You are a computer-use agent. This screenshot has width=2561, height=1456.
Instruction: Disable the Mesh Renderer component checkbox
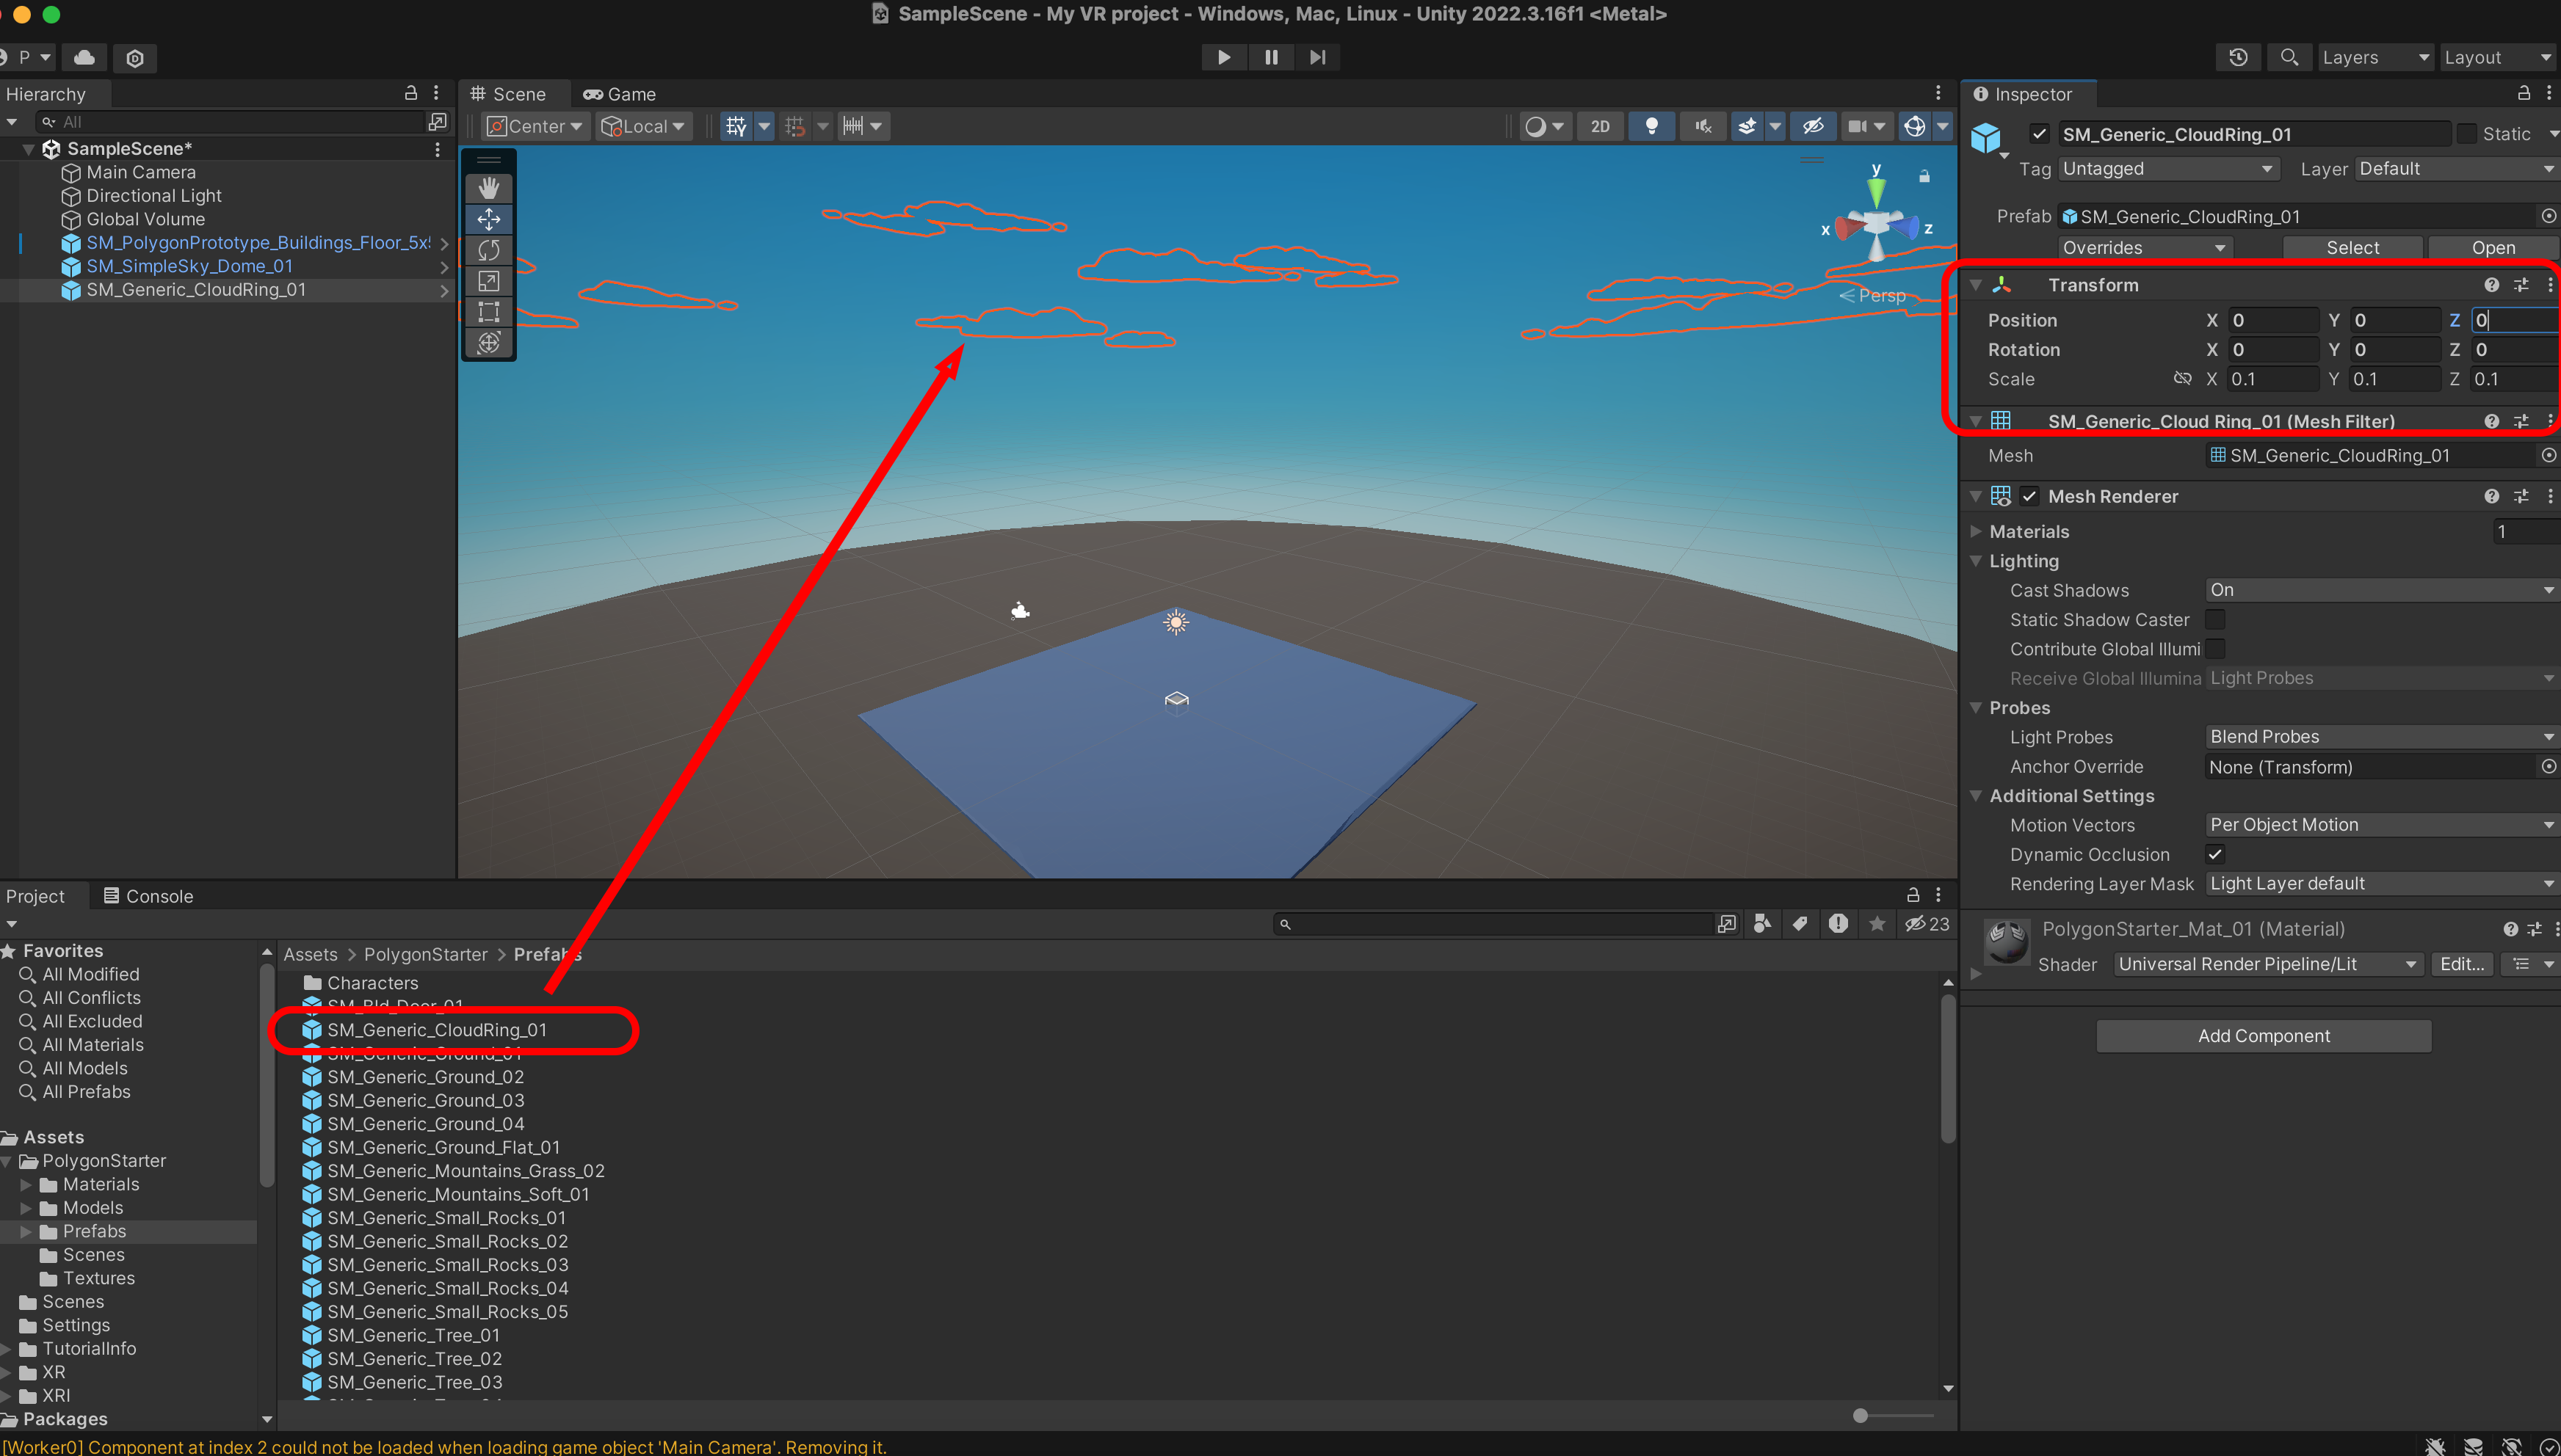point(2029,496)
